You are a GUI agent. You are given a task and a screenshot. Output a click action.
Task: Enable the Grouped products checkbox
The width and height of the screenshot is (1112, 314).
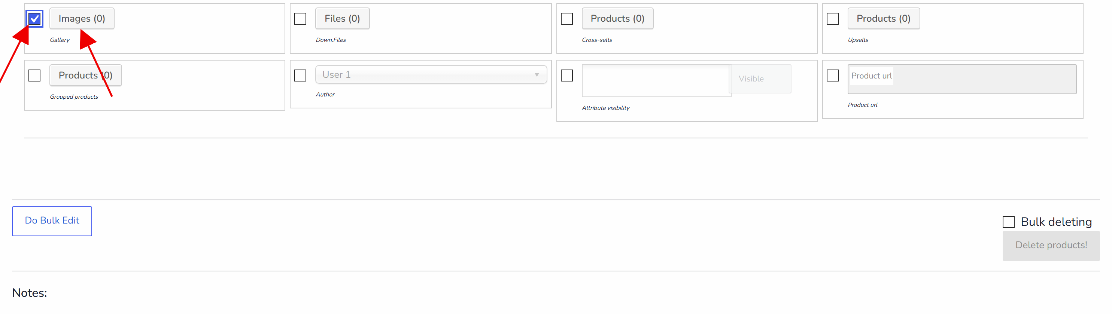click(x=34, y=76)
